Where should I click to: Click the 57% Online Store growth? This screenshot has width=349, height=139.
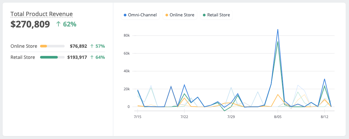coord(98,46)
